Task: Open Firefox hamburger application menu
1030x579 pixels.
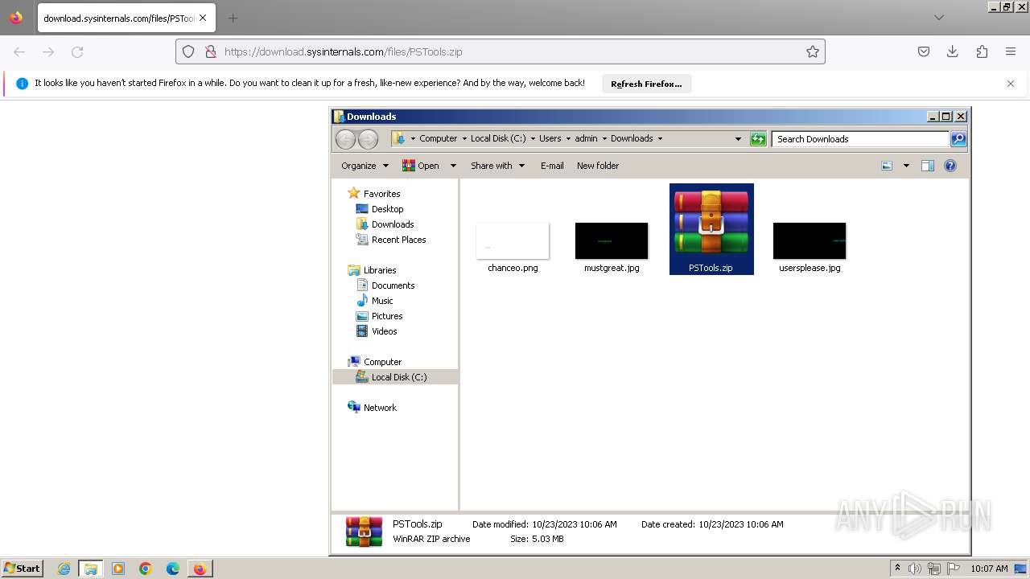Action: click(x=1011, y=51)
